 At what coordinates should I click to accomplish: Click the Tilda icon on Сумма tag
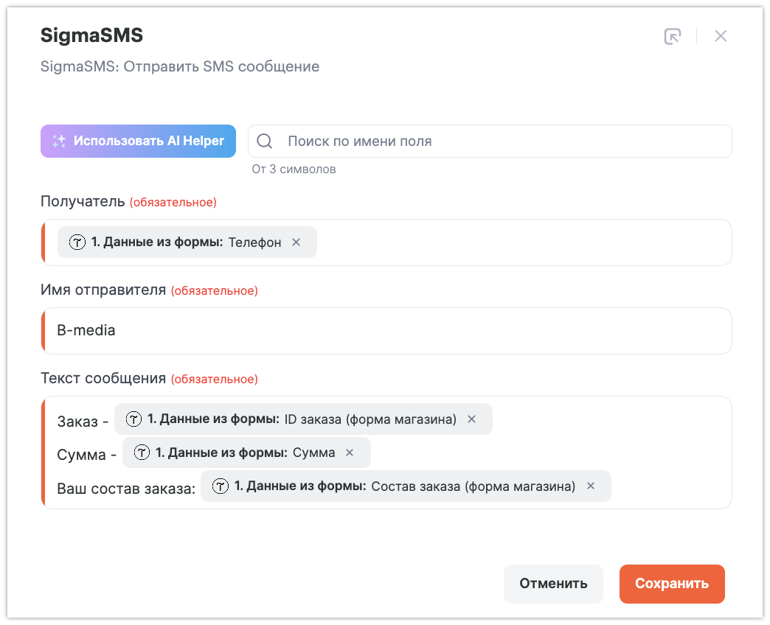(142, 453)
